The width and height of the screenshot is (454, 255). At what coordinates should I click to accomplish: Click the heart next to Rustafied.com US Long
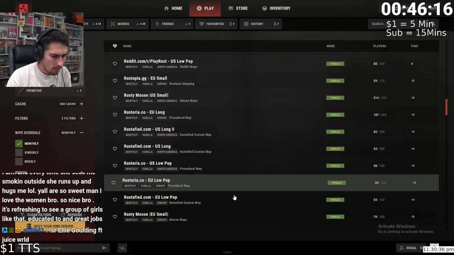(115, 149)
